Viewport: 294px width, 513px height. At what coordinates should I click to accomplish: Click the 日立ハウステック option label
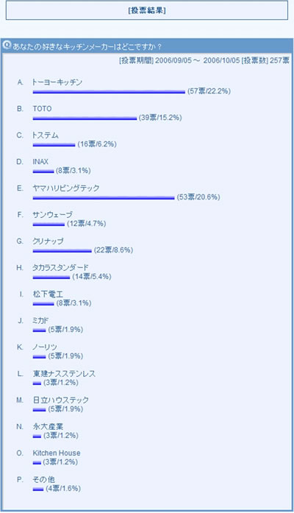pyautogui.click(x=61, y=400)
